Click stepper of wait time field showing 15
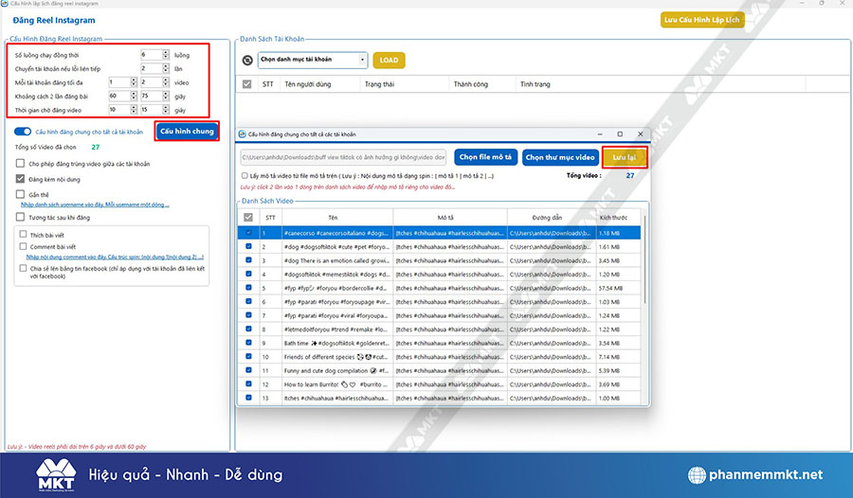The width and height of the screenshot is (853, 498). coord(166,109)
